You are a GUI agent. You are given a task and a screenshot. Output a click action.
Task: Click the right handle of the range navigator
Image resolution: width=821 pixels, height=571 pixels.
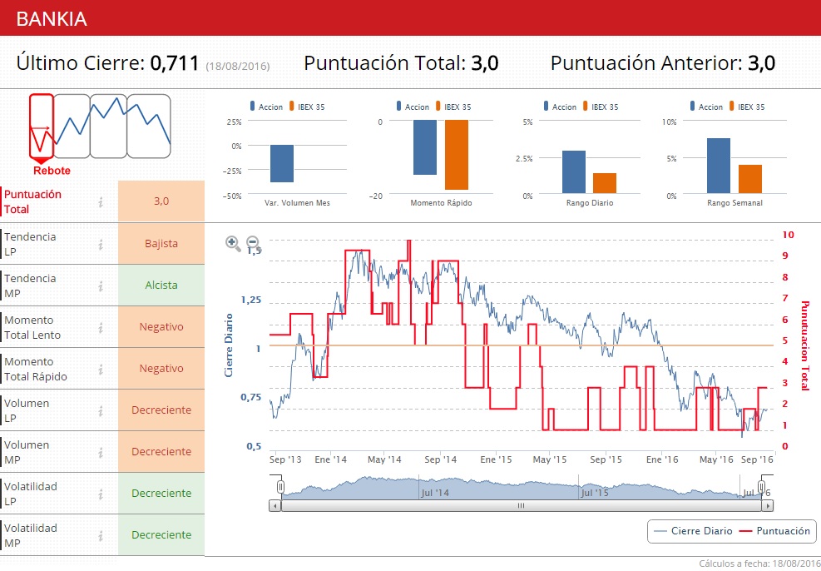pyautogui.click(x=762, y=487)
